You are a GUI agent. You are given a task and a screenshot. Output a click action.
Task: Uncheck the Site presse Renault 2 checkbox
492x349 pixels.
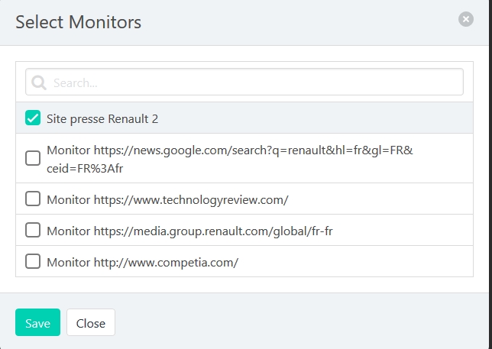pos(33,118)
